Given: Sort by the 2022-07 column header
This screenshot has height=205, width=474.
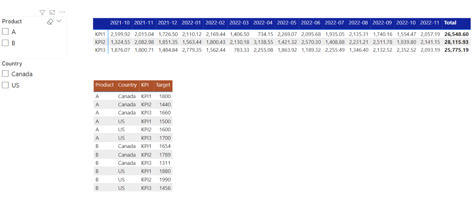Looking at the screenshot, I should click(x=334, y=23).
